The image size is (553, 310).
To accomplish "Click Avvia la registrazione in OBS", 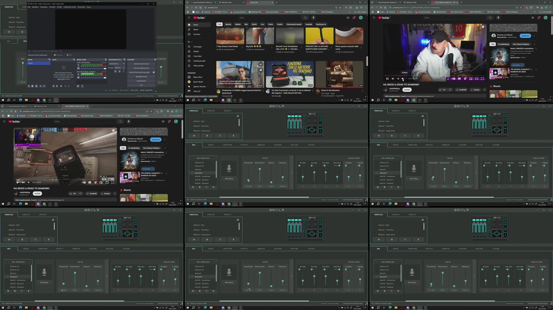I will tap(141, 68).
